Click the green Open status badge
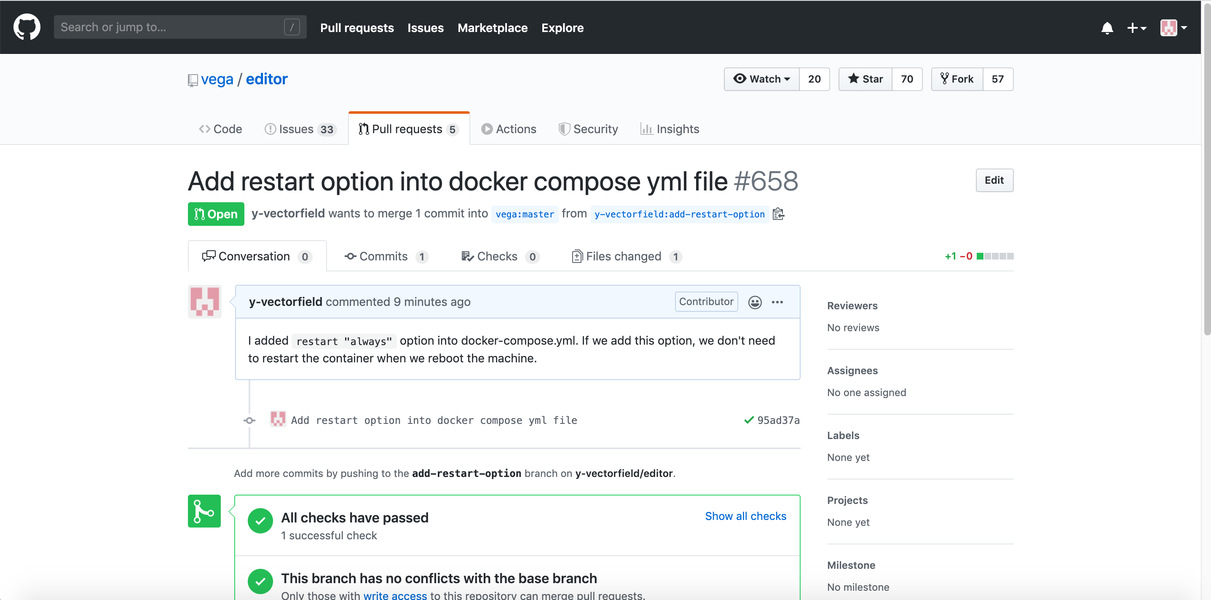This screenshot has width=1211, height=600. (216, 214)
